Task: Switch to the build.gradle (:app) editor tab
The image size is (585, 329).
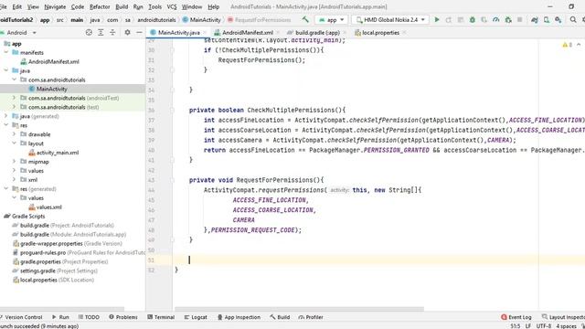Action: pos(317,33)
